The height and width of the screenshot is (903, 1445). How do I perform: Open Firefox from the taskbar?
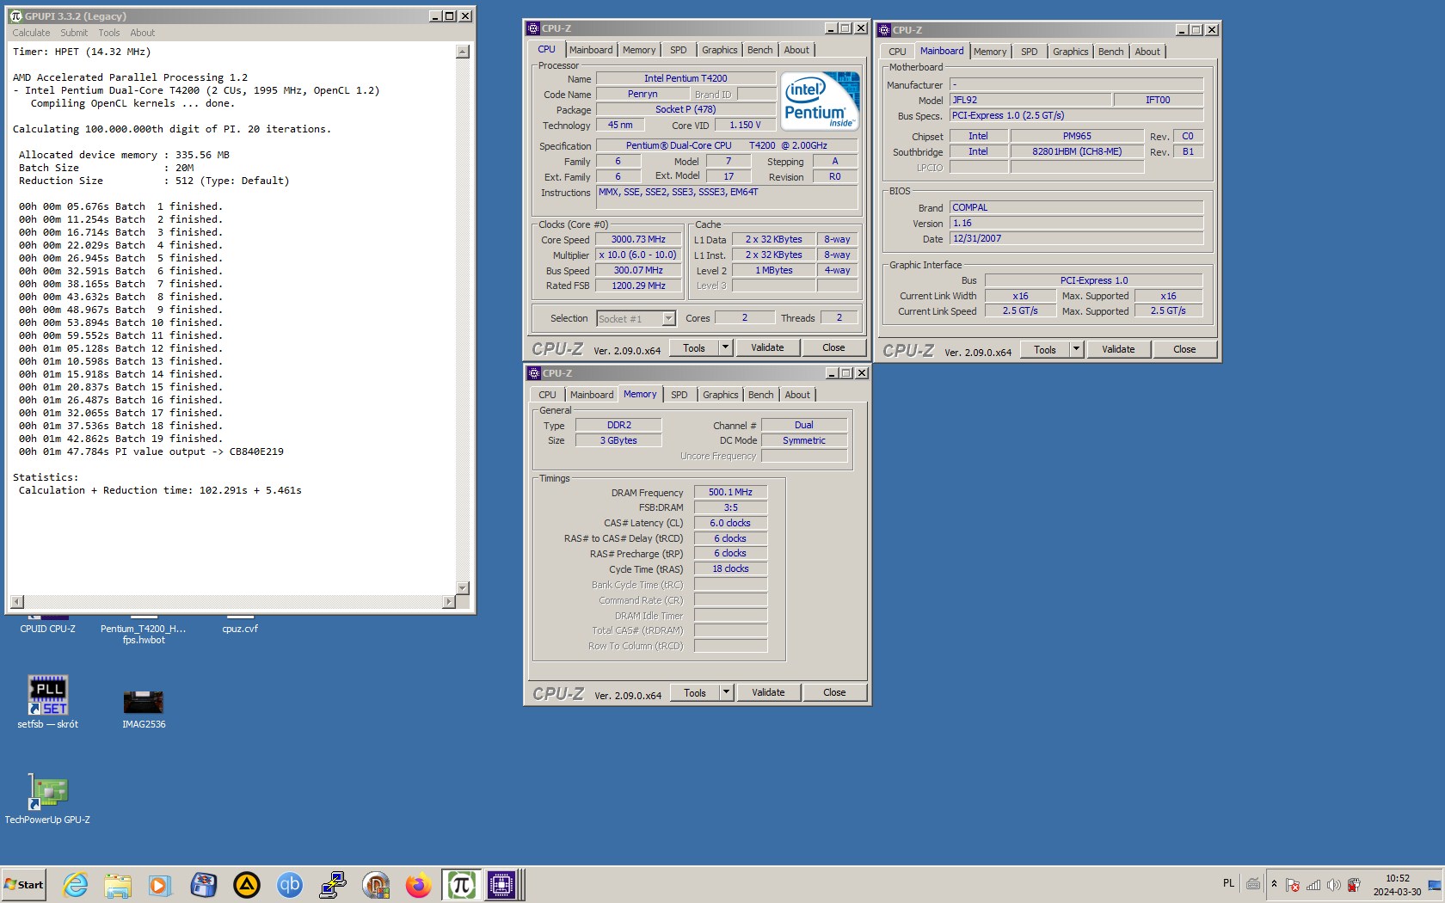click(x=419, y=884)
